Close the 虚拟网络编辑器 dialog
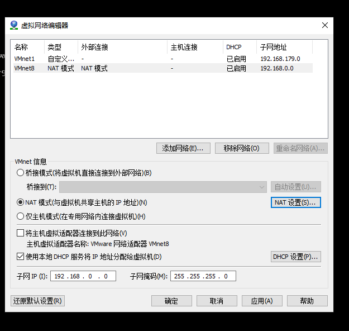349x331 pixels. (325, 25)
